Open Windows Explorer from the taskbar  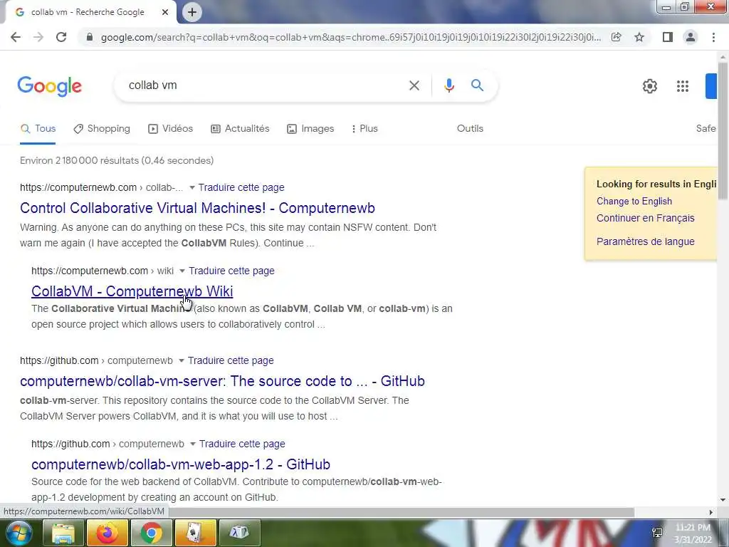pyautogui.click(x=63, y=533)
